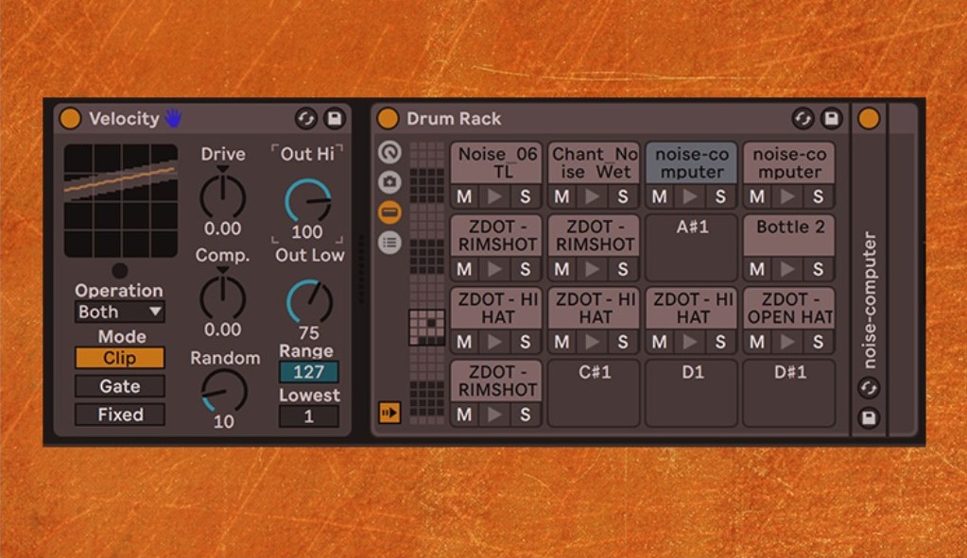Click the vertical noise-computer device title

[x=869, y=300]
